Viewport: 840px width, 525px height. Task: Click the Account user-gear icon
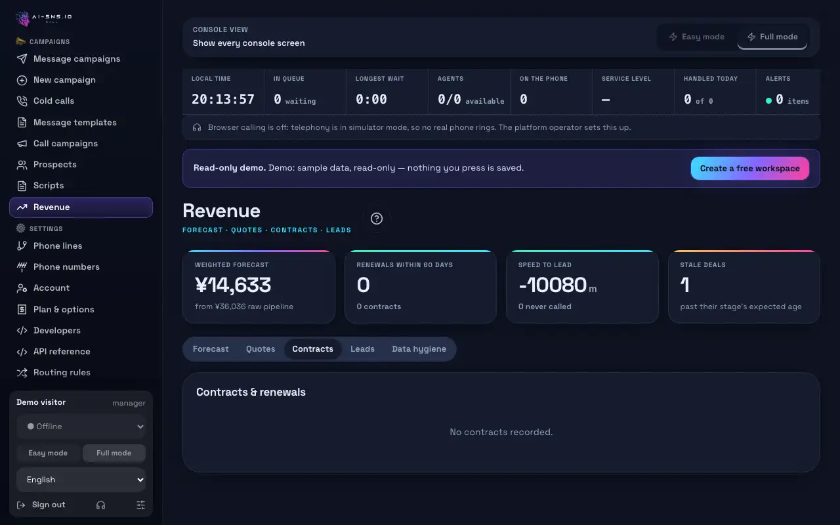click(x=22, y=288)
